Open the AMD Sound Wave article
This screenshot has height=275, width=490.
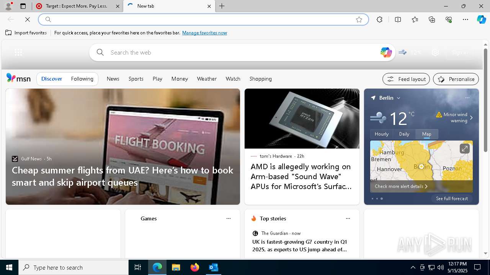[x=302, y=176]
